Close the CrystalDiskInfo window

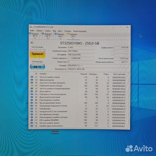pos(127,27)
